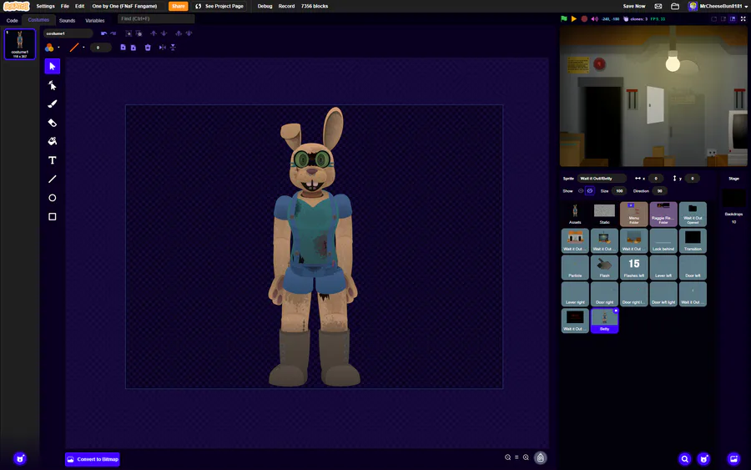This screenshot has height=470, width=751.
Task: Switch to the Code tab
Action: pyautogui.click(x=12, y=21)
